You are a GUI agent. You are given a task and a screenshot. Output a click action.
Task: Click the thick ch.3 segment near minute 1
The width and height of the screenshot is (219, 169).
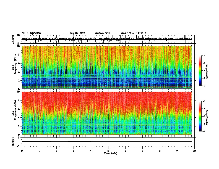point(36,141)
